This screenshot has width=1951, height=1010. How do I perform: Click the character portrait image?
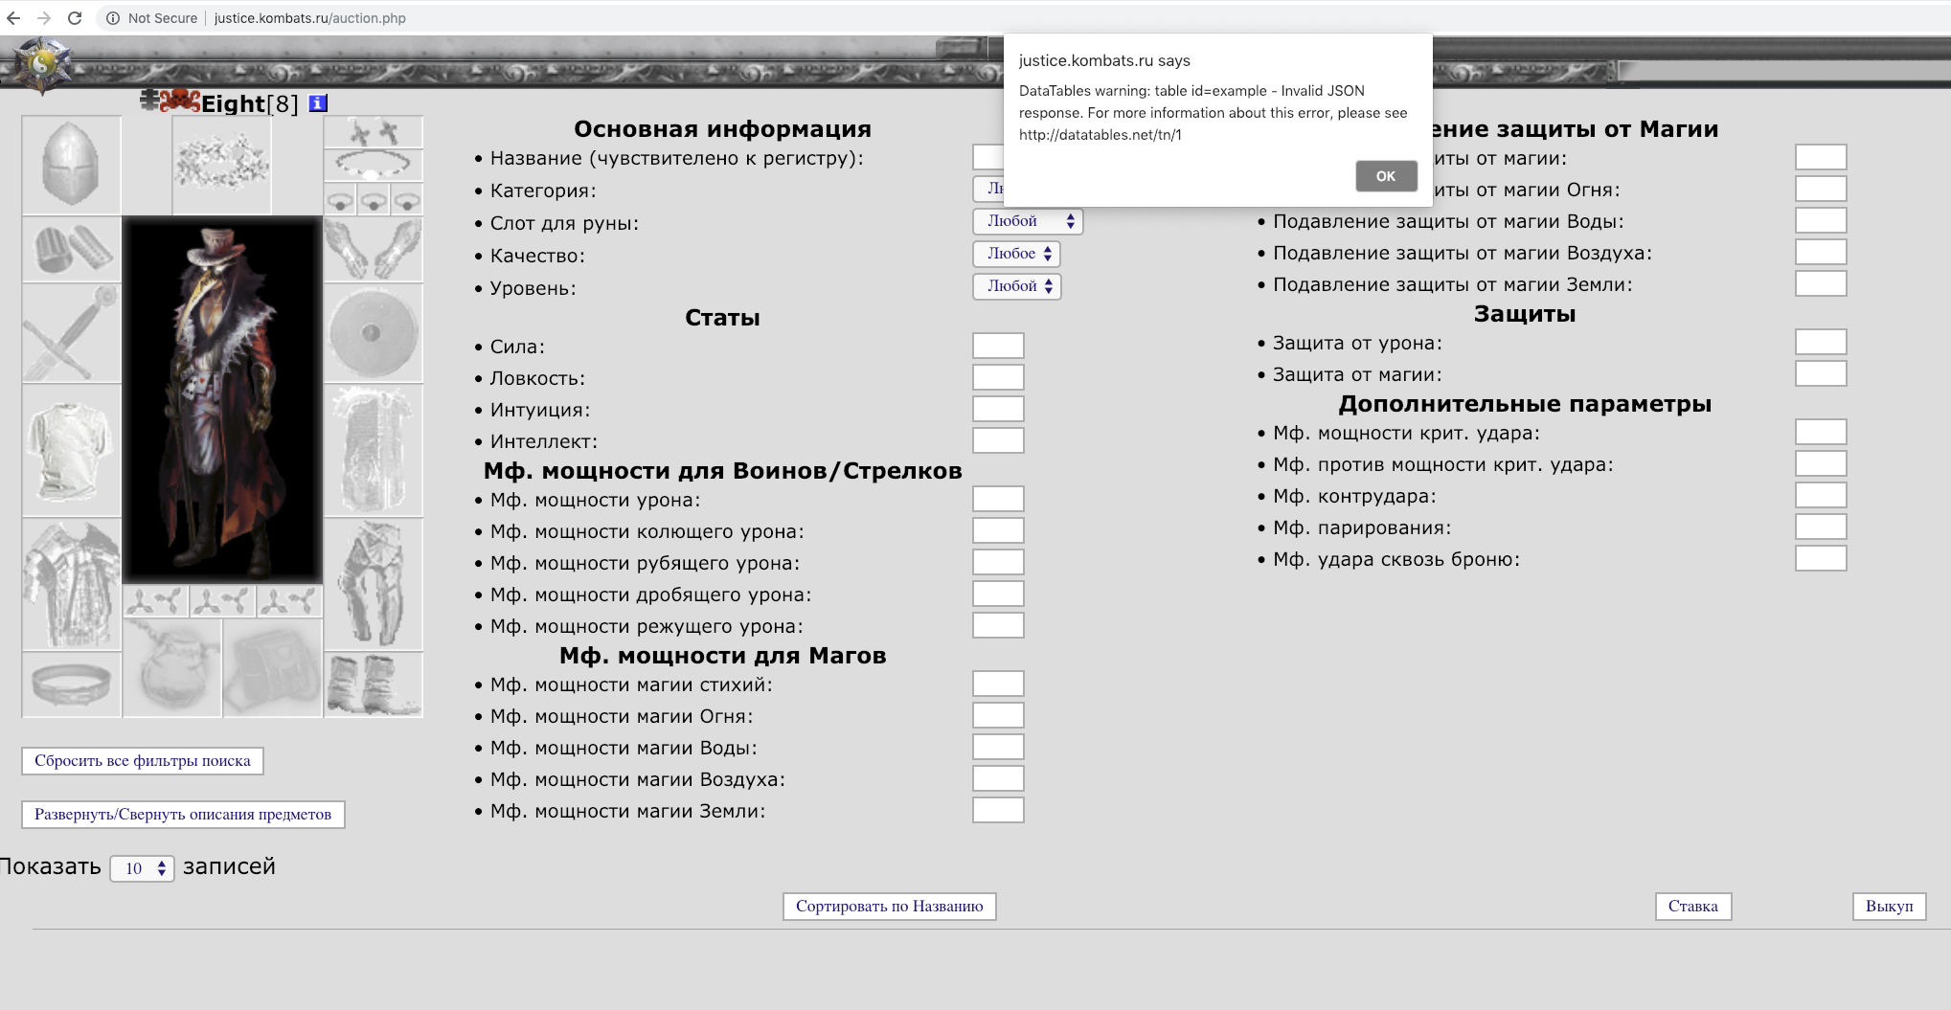[x=222, y=399]
